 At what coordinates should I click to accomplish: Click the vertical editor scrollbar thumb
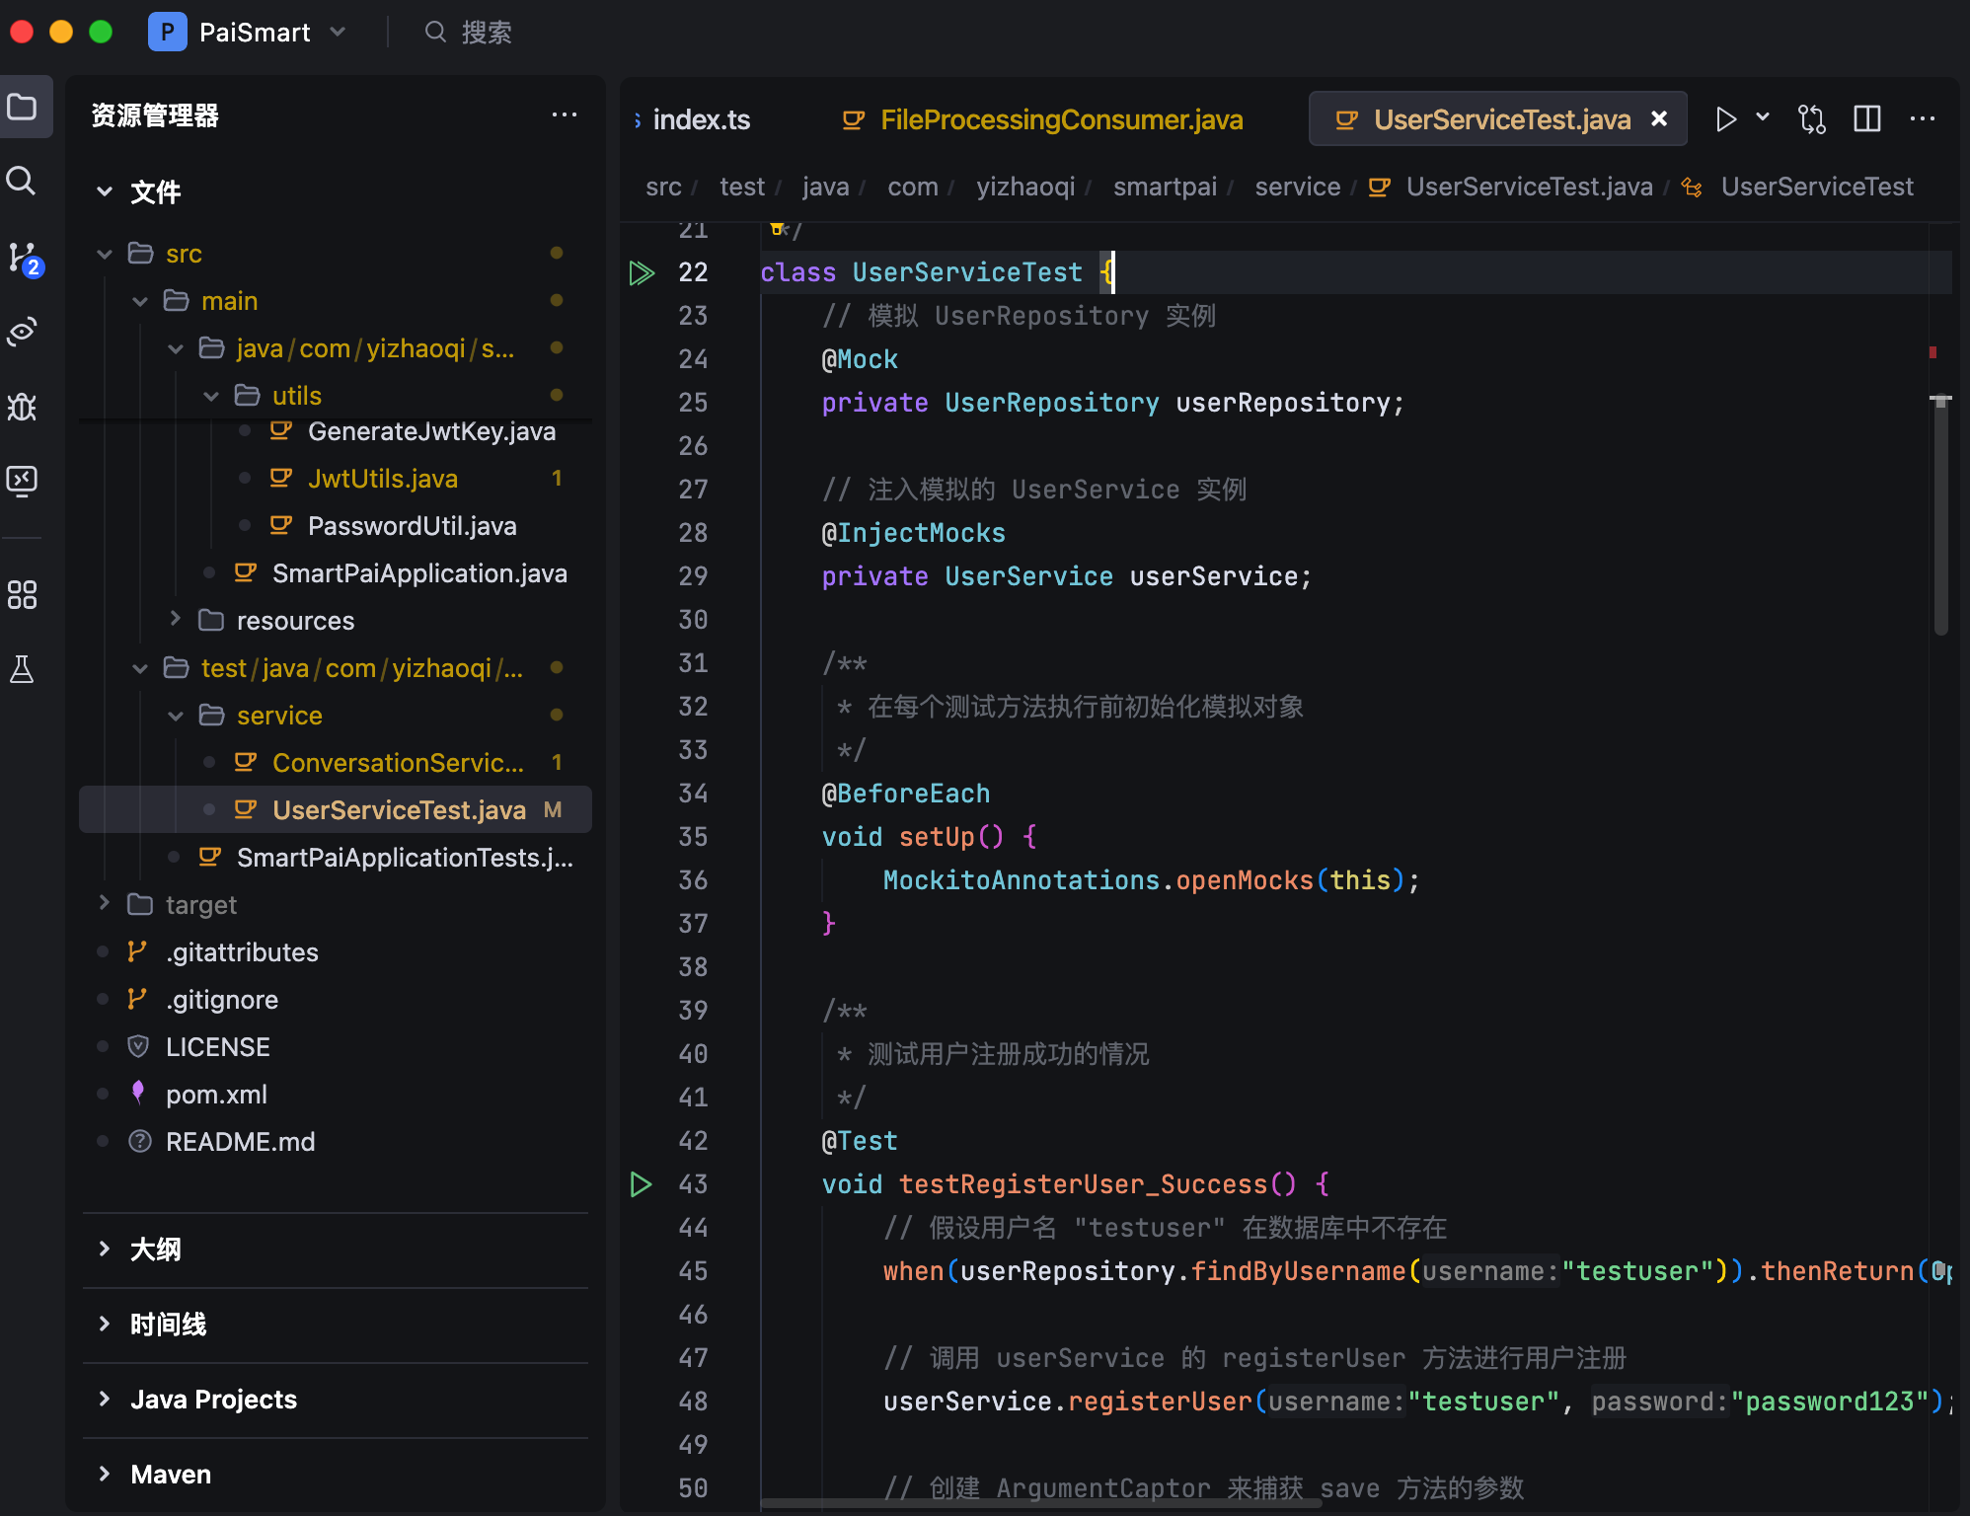1940,513
